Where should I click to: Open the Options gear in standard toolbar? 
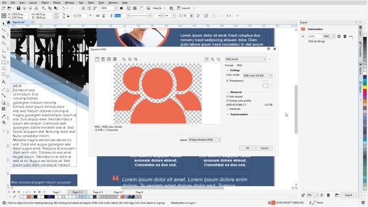point(171,8)
